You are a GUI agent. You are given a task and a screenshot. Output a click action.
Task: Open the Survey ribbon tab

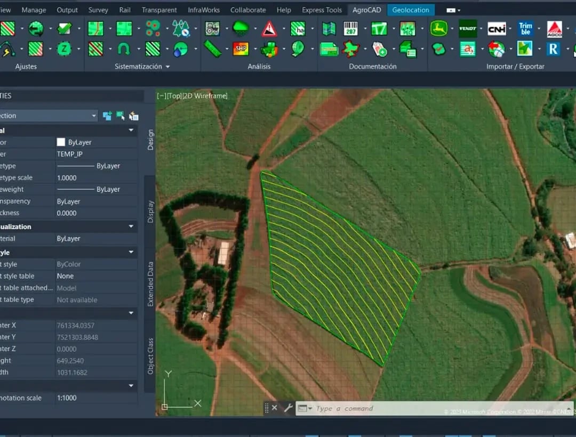point(98,10)
